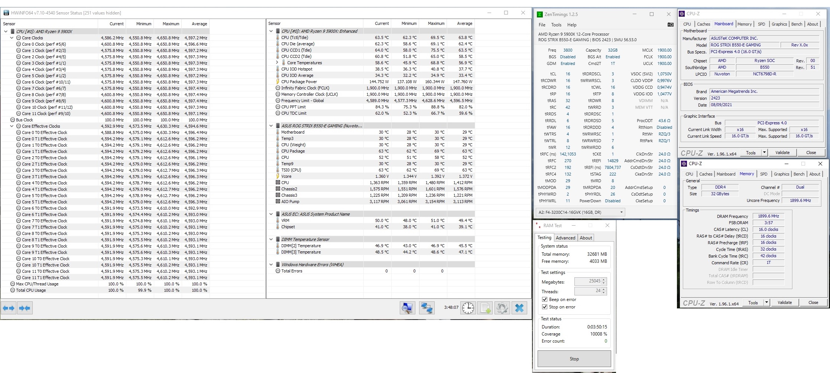Click Validate in CPU-Z Mainboard window
The image size is (830, 373).
[782, 153]
